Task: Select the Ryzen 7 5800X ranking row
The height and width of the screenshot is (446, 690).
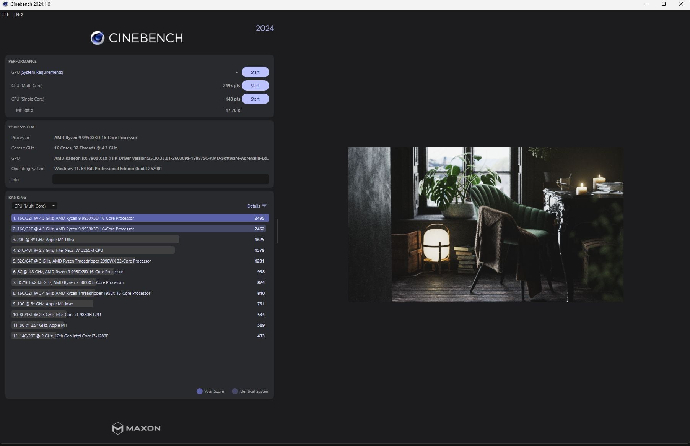Action: (140, 282)
